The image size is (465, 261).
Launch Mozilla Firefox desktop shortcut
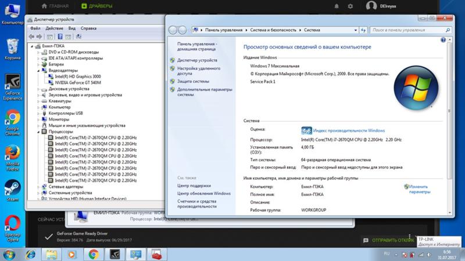[12, 158]
